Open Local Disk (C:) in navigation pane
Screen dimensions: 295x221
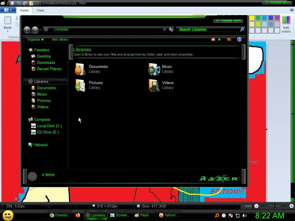(x=50, y=126)
